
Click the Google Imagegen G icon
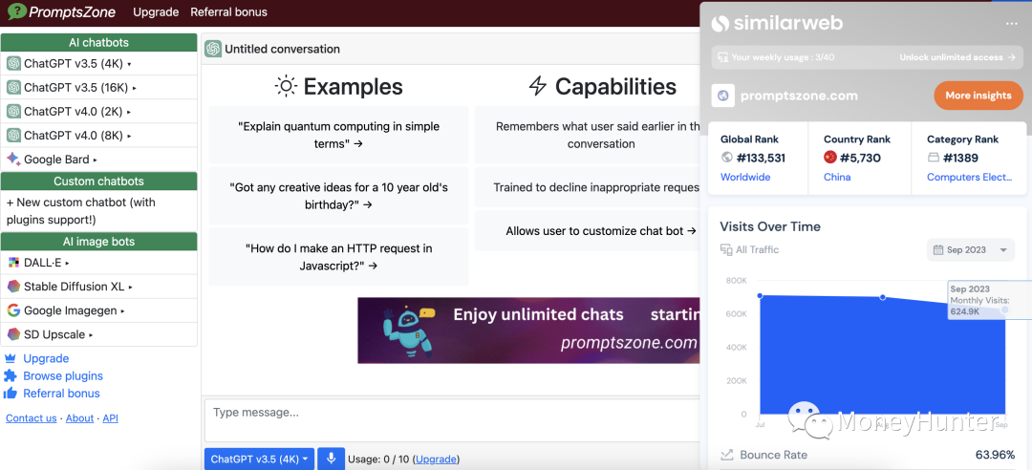click(13, 310)
